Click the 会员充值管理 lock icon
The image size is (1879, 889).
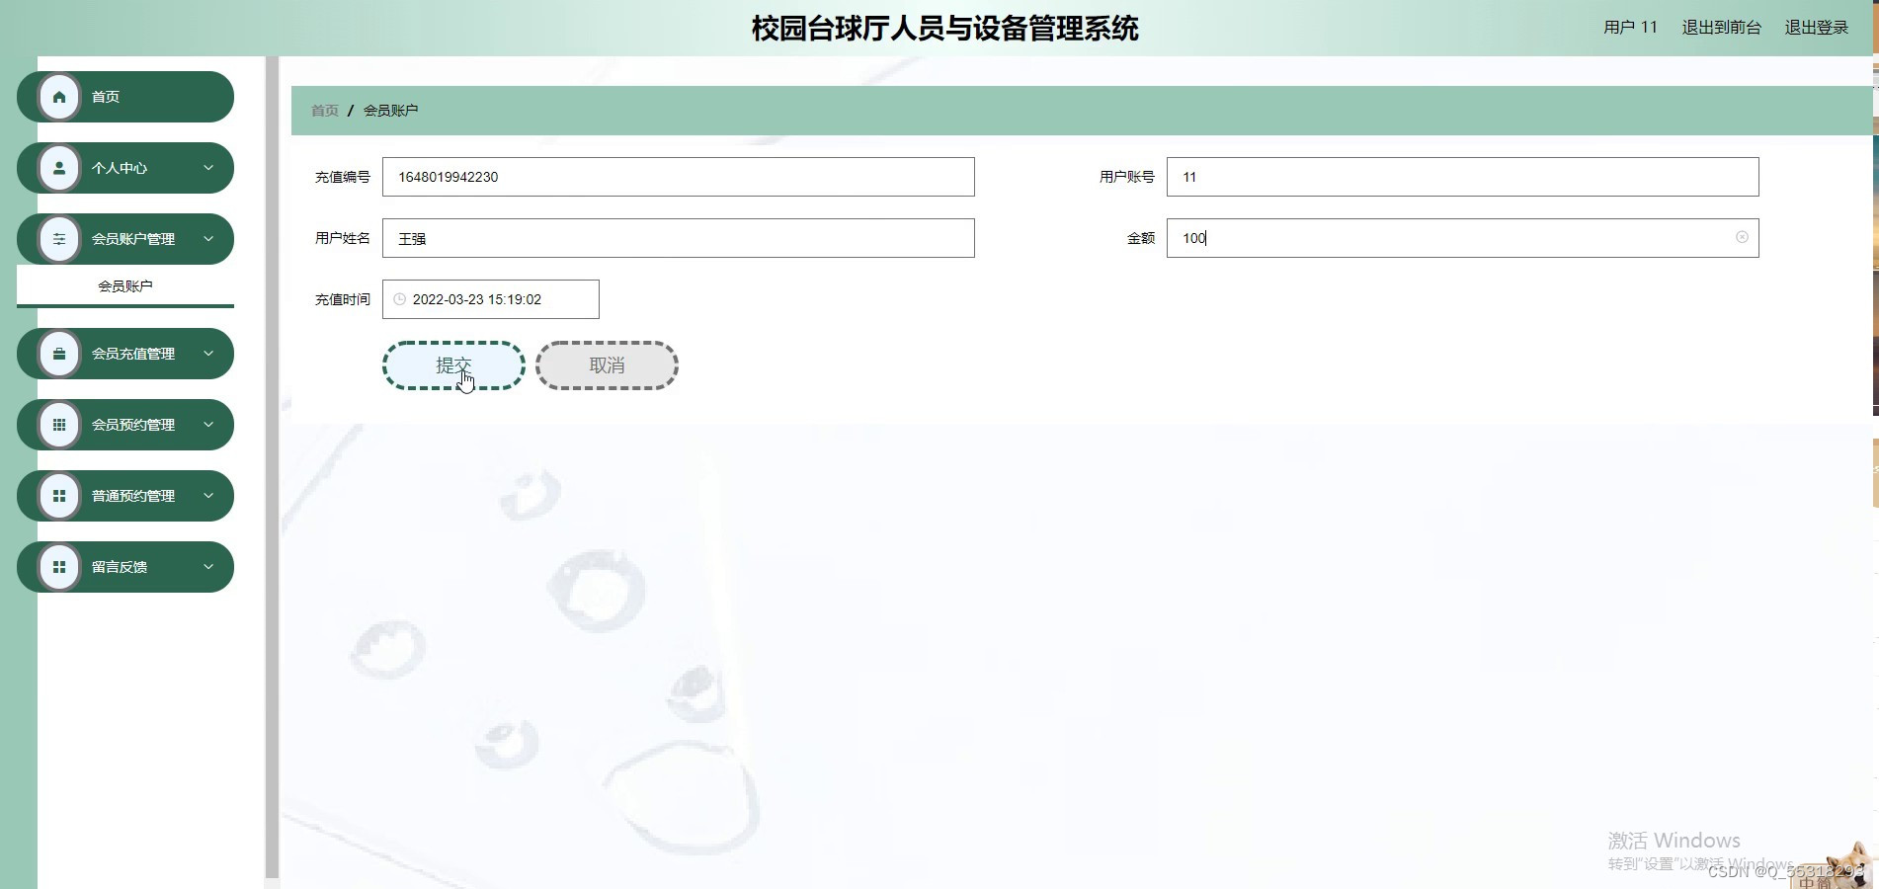point(58,353)
